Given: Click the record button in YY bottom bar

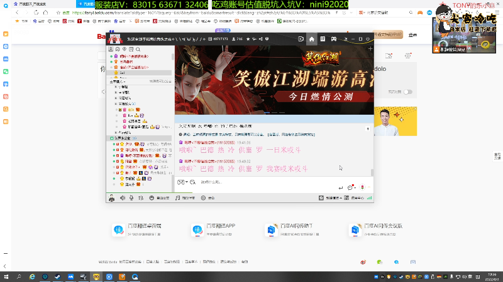Looking at the screenshot, I should [207, 198].
